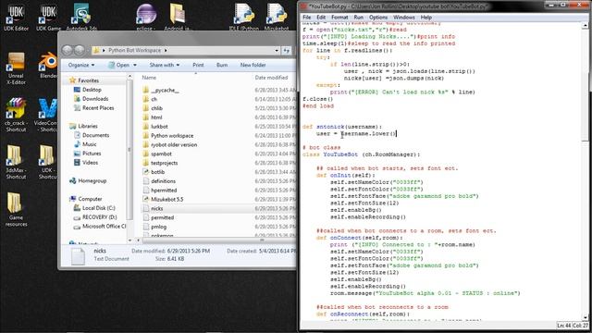This screenshot has height=333, width=592.
Task: Open the Format menu in IDLE
Action: (x=339, y=18)
